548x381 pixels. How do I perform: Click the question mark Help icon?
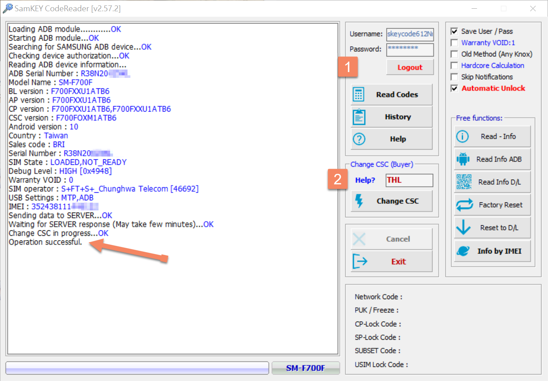(359, 139)
